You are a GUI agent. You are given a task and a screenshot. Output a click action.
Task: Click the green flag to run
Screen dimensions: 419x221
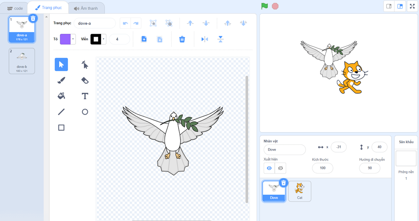[265, 6]
